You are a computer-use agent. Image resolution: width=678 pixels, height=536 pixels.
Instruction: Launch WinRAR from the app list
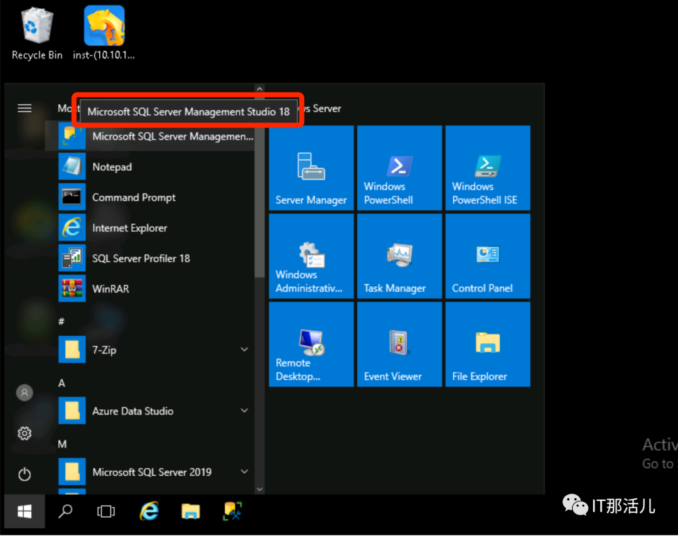[149, 289]
